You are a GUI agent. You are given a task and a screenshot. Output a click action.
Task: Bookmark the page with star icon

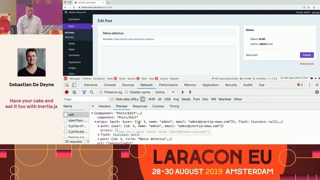click(308, 7)
